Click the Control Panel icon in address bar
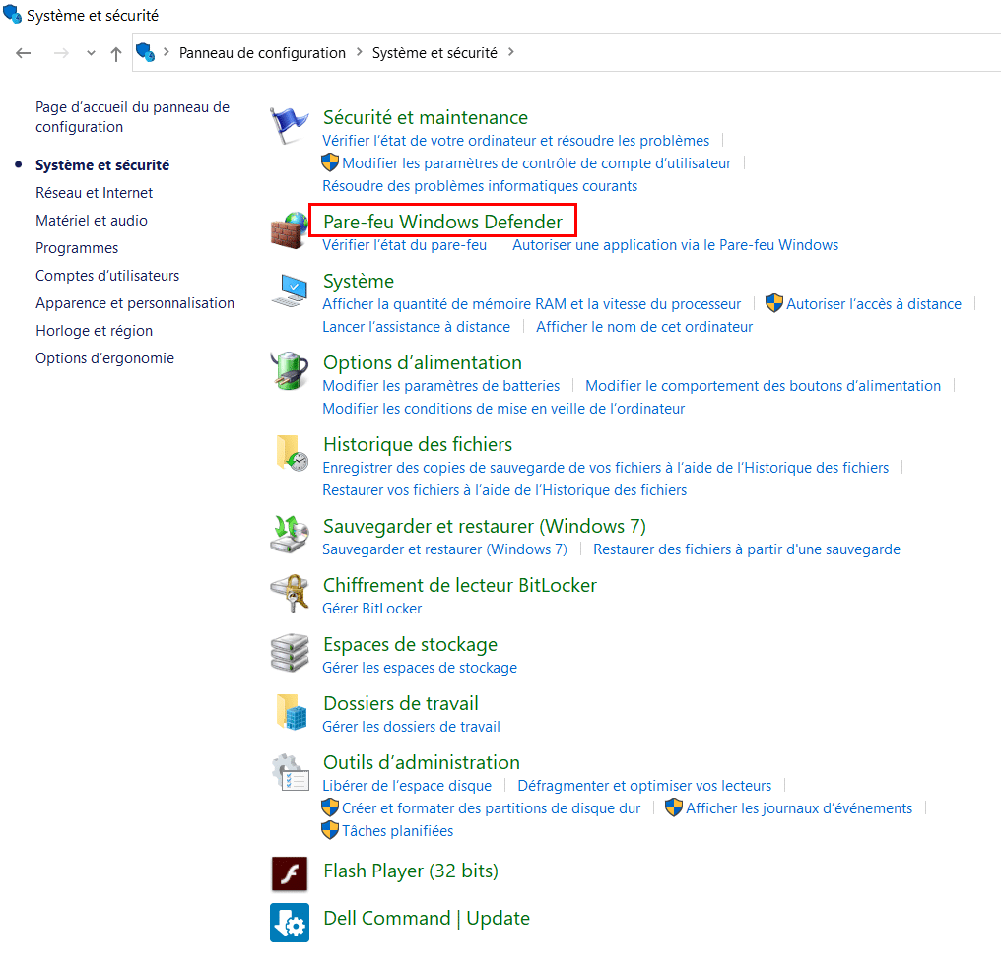The height and width of the screenshot is (968, 1001). tap(146, 52)
